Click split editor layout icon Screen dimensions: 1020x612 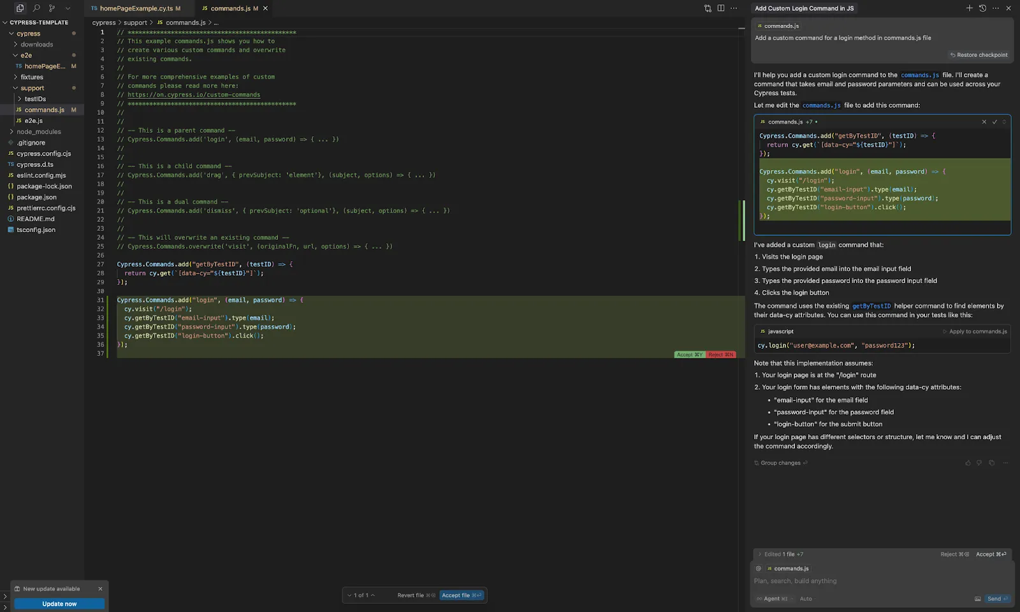click(x=721, y=8)
